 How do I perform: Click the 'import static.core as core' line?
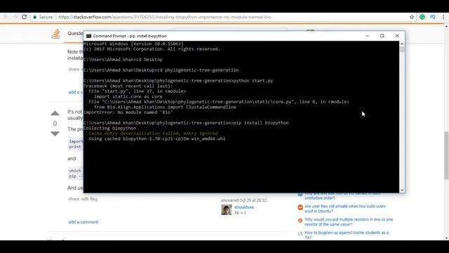tap(128, 96)
